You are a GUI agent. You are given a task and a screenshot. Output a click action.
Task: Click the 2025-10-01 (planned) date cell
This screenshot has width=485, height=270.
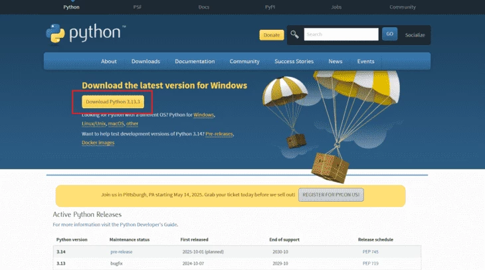point(203,252)
